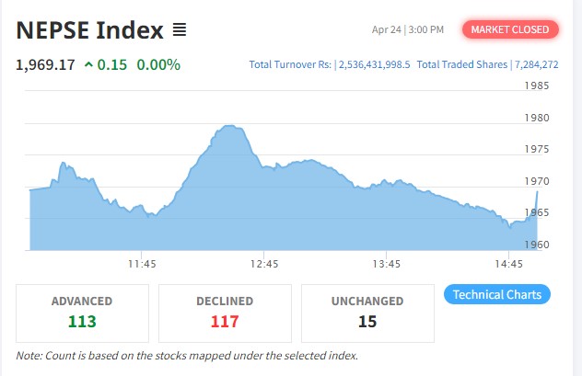Select the Declined 117 stocks box
This screenshot has height=376, width=582.
pyautogui.click(x=225, y=312)
